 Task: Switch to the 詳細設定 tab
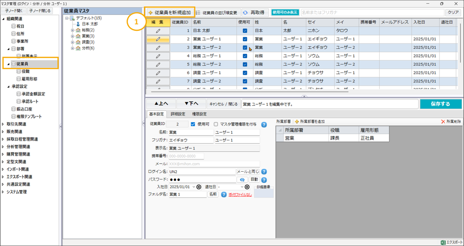tap(178, 114)
